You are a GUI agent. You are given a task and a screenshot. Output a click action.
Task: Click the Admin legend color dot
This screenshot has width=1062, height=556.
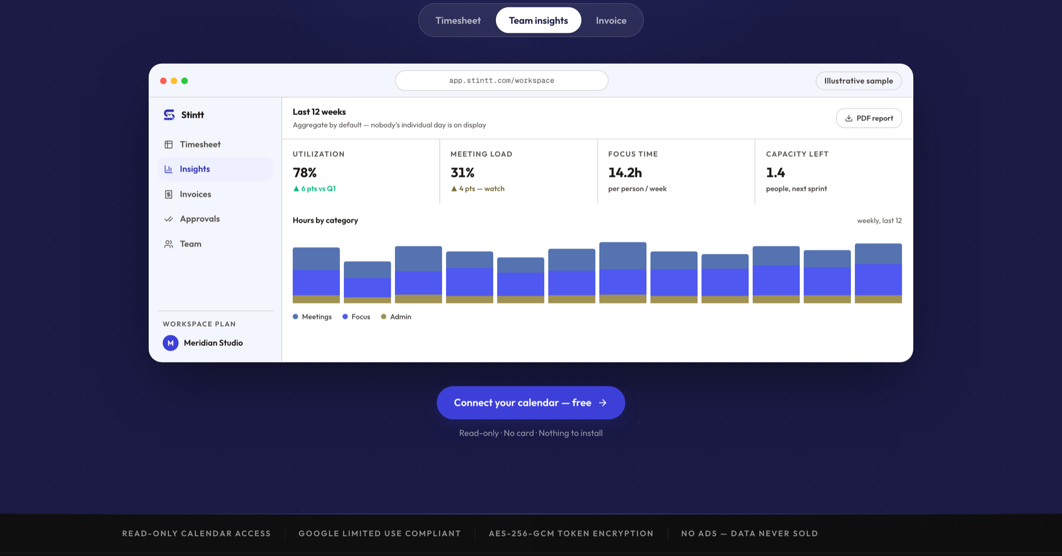click(384, 317)
